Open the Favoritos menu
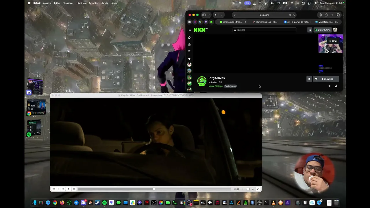The height and width of the screenshot is (208, 370). click(x=94, y=3)
